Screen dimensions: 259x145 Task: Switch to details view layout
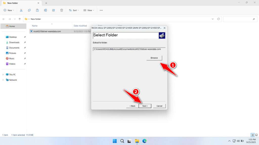[253, 135]
